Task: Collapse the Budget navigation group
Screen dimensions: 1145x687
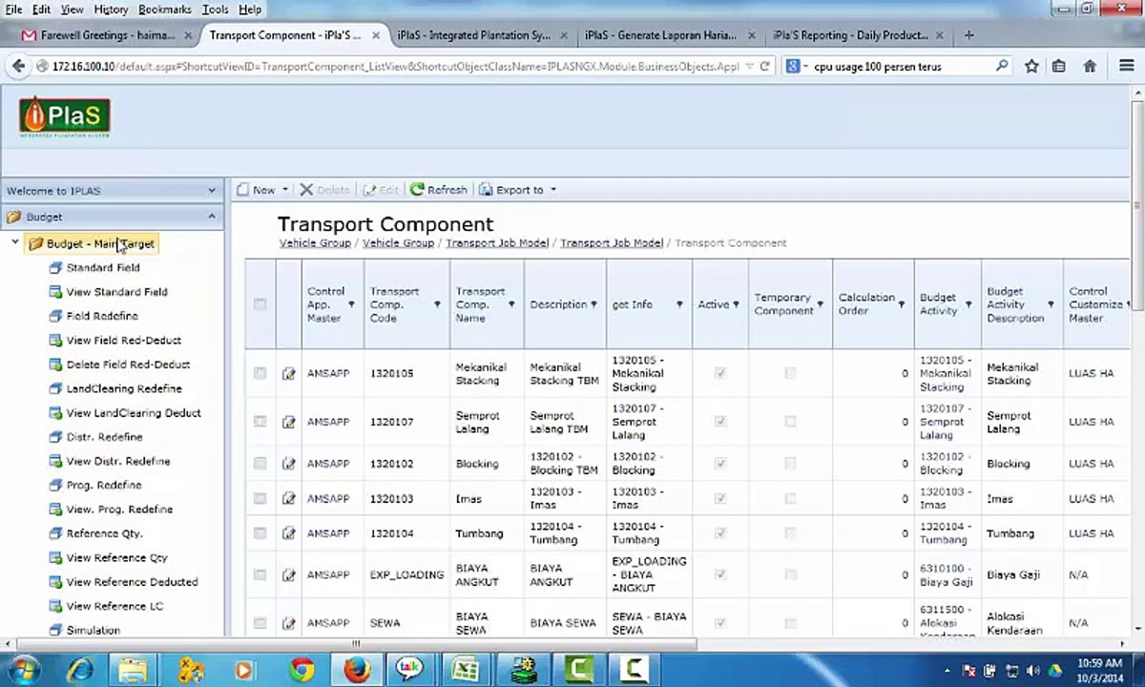Action: (212, 217)
